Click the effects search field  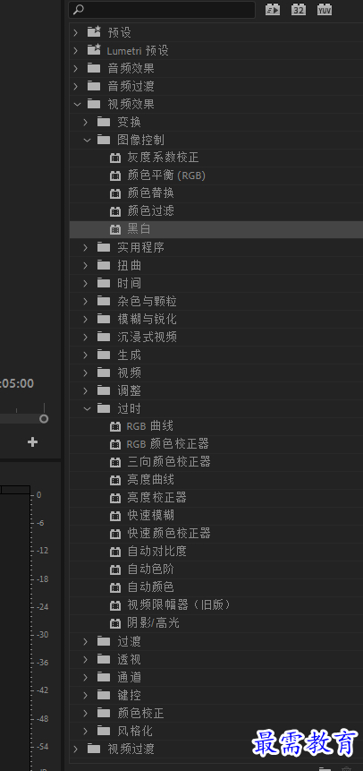162,9
